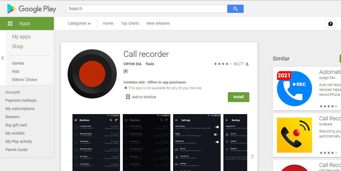Click the blue search magnifier button
The height and width of the screenshot is (171, 341).
235,9
